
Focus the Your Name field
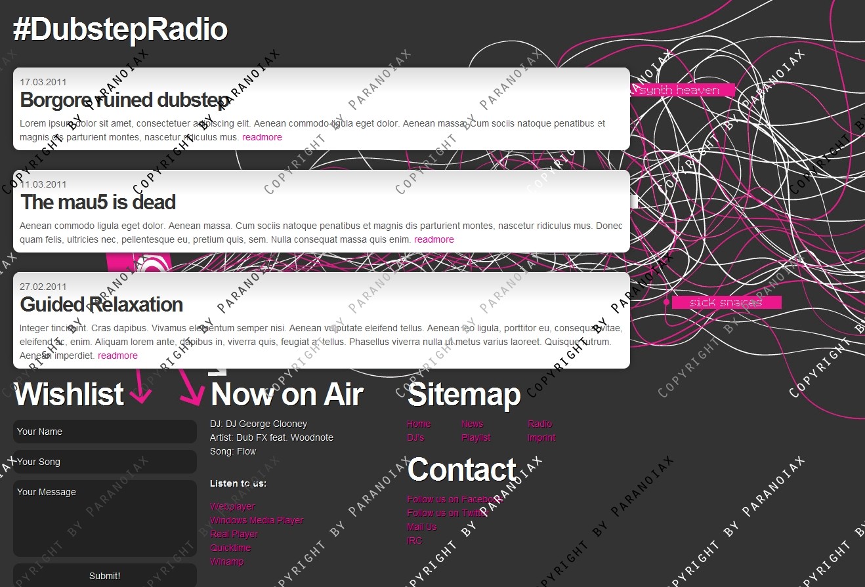pyautogui.click(x=105, y=432)
